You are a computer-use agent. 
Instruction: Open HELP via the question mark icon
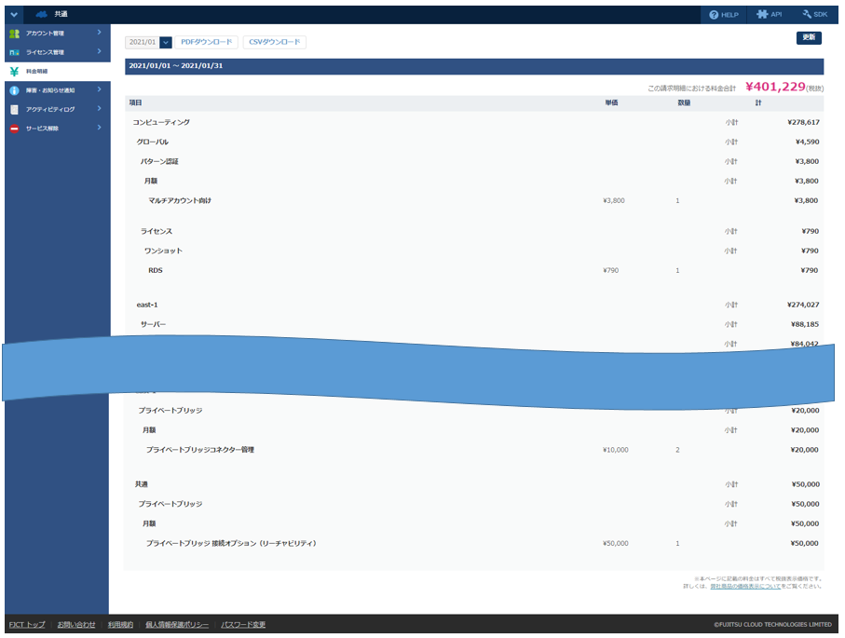(x=714, y=15)
